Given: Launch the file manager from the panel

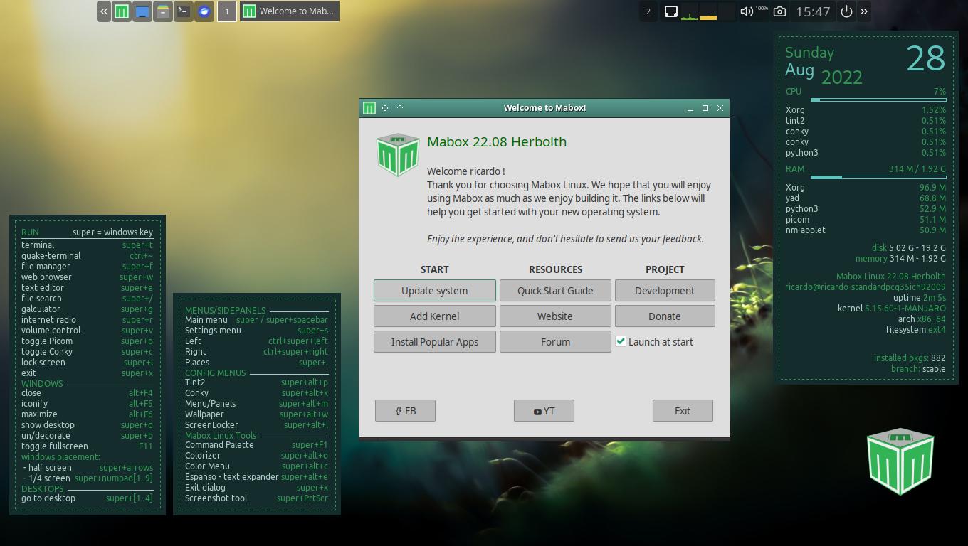Looking at the screenshot, I should point(163,11).
